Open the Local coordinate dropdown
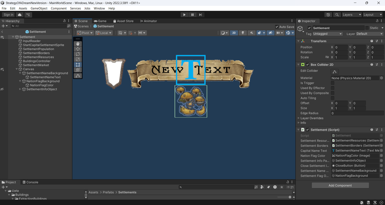The width and height of the screenshot is (385, 205). tap(104, 33)
